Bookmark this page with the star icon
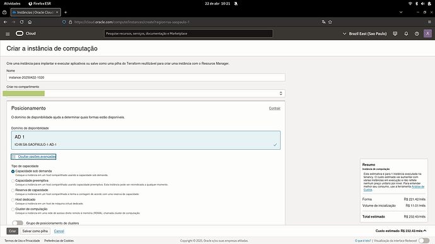 (x=330, y=22)
